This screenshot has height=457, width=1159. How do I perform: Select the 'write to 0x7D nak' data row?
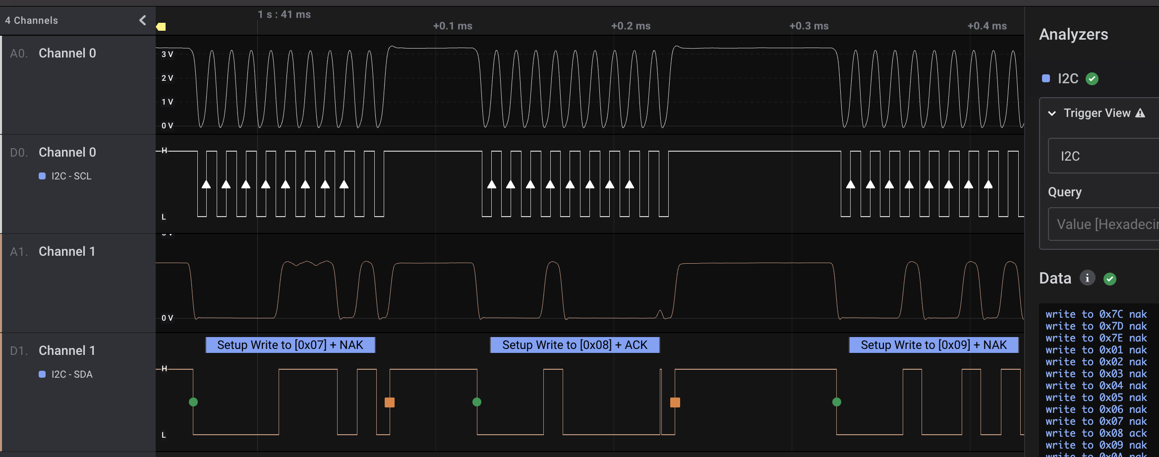(1097, 326)
